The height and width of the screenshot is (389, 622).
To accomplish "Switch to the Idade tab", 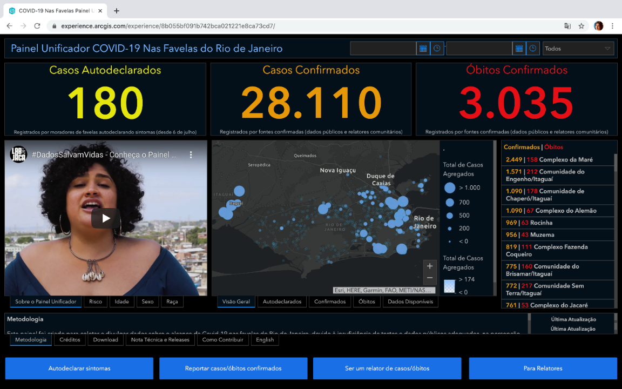I will tap(122, 301).
